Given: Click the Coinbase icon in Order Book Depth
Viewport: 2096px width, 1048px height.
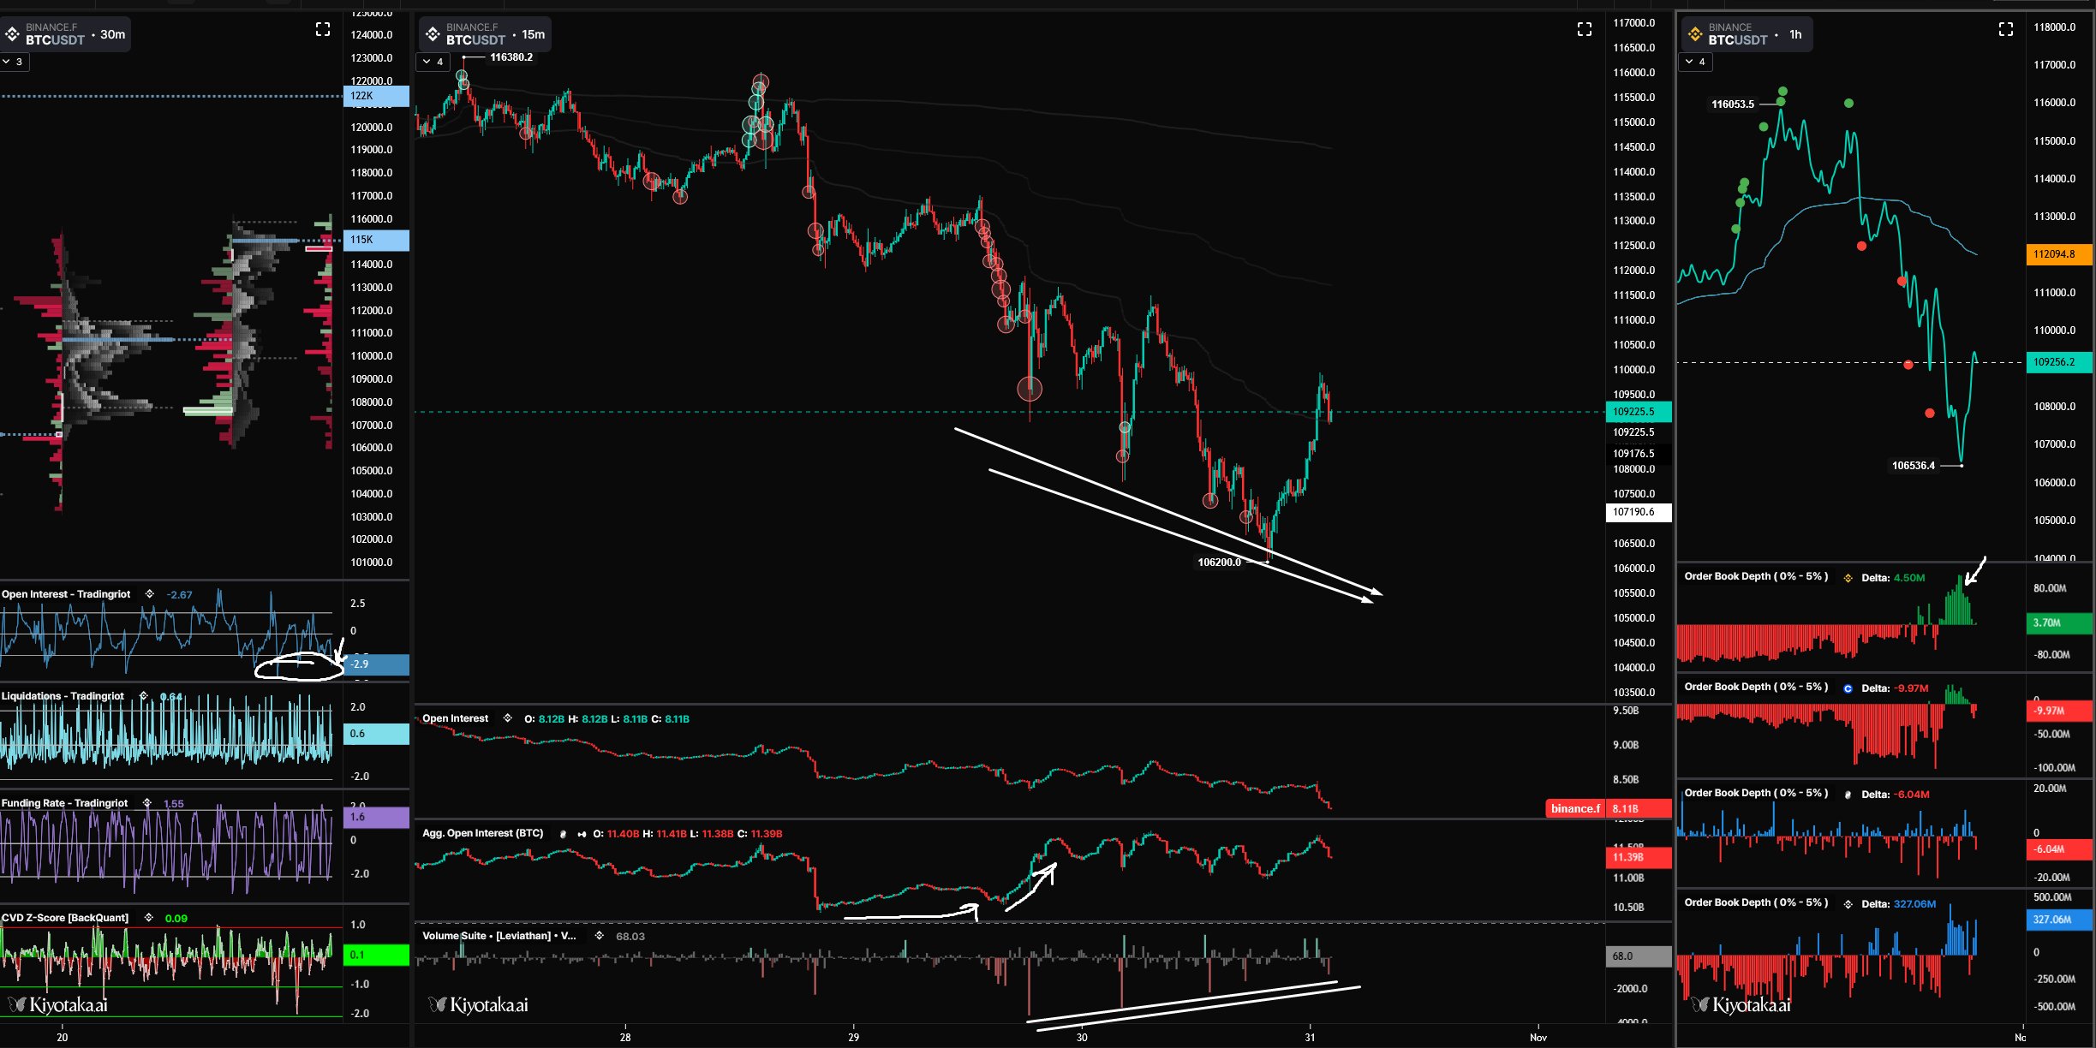Looking at the screenshot, I should [1848, 688].
